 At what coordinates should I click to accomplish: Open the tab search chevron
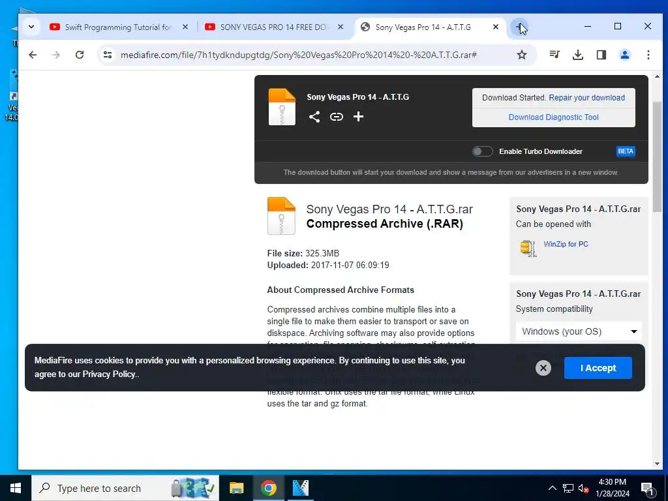click(x=31, y=27)
